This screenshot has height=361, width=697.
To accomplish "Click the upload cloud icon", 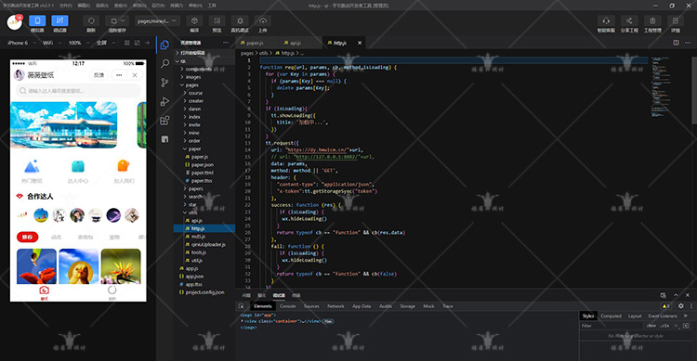I will [263, 20].
